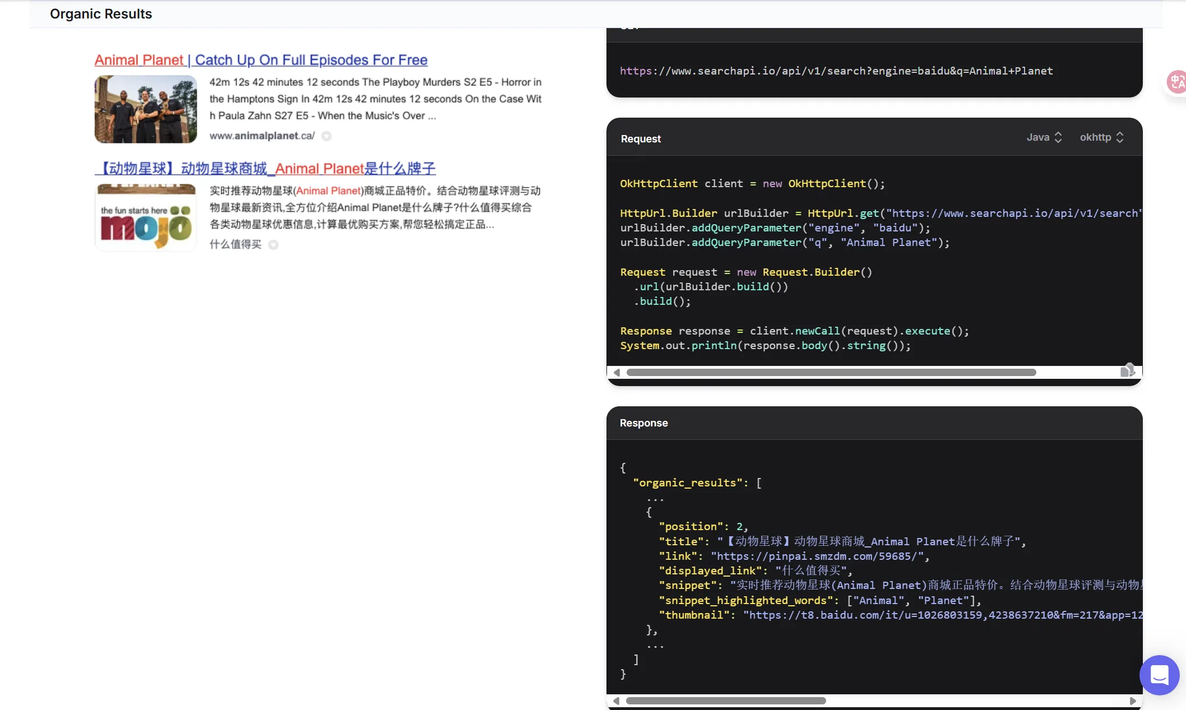Open the chat support bubble

pos(1159,675)
